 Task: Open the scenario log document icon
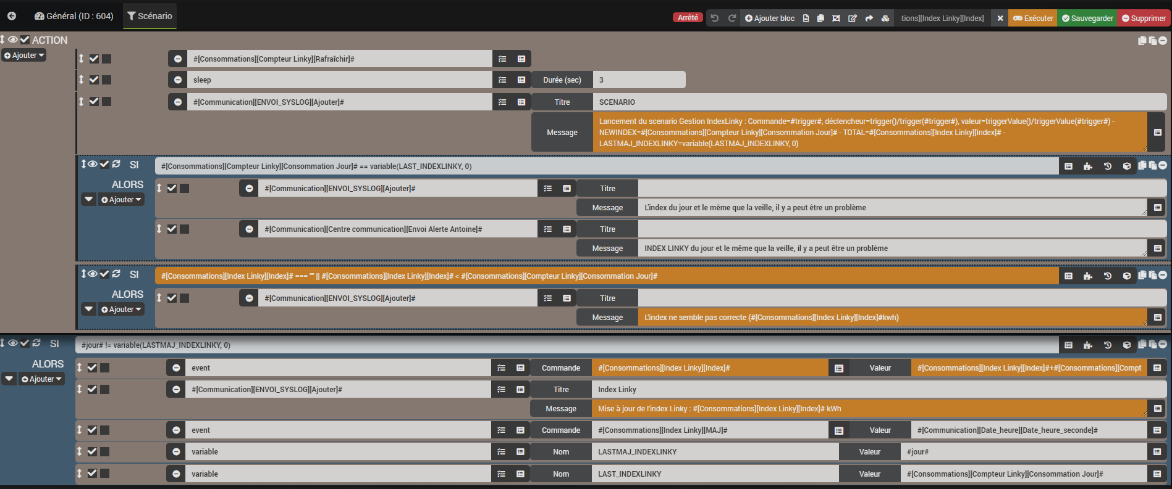(x=806, y=18)
